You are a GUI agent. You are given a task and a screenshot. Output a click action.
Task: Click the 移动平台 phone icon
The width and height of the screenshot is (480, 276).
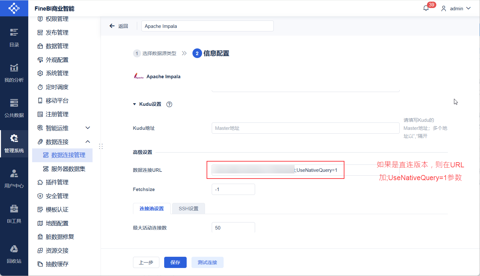[x=40, y=101]
